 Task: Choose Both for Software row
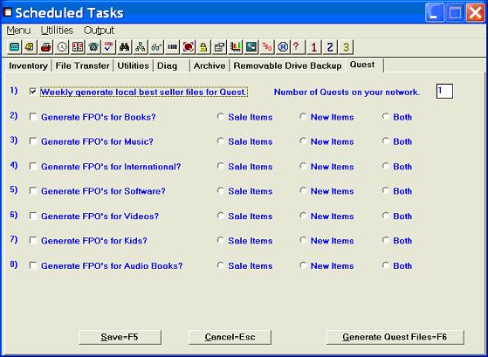(x=386, y=191)
